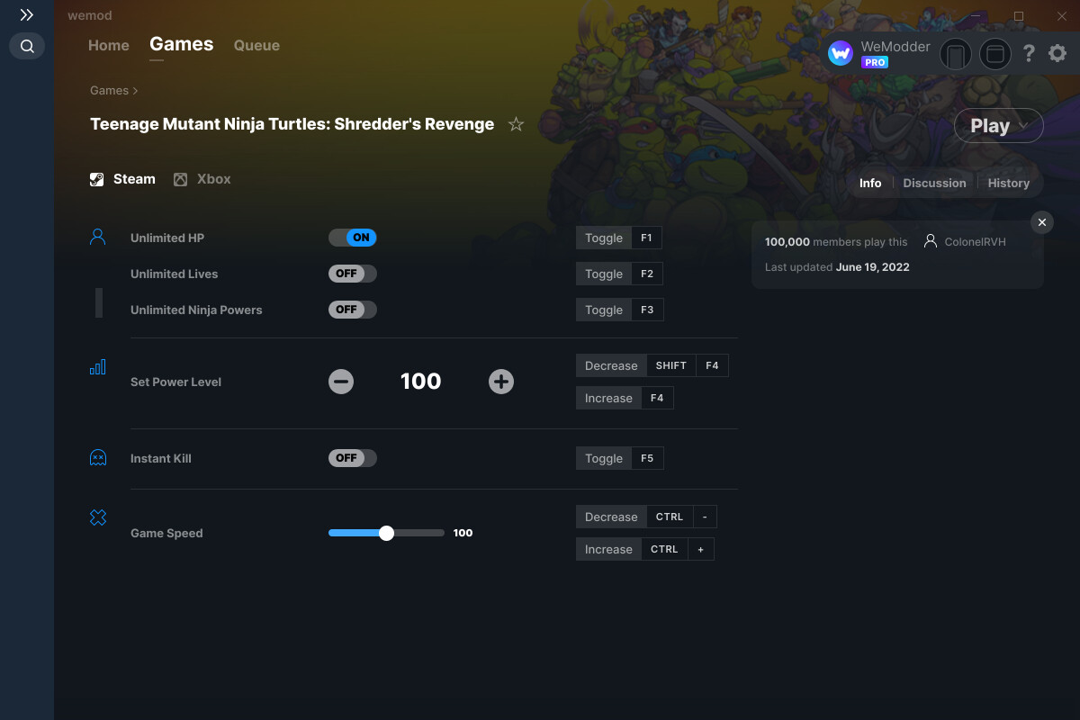The width and height of the screenshot is (1080, 720).
Task: Close the info panel with X
Action: [x=1041, y=222]
